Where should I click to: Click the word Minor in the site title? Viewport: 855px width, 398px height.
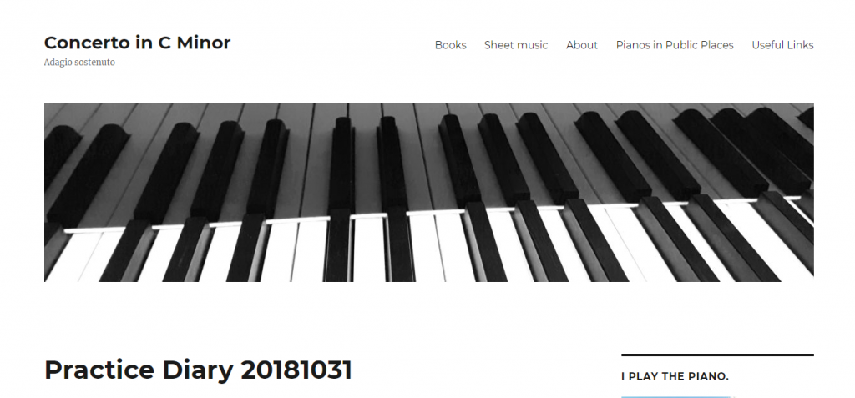coord(207,43)
